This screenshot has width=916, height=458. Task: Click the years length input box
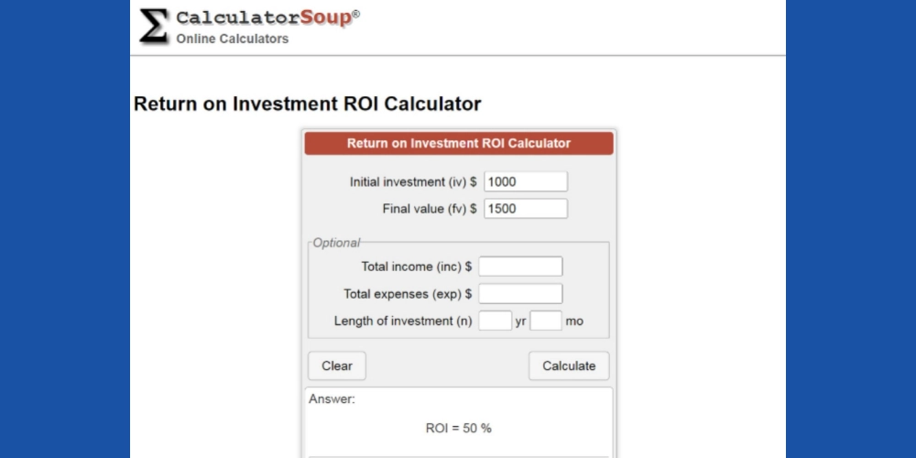495,322
